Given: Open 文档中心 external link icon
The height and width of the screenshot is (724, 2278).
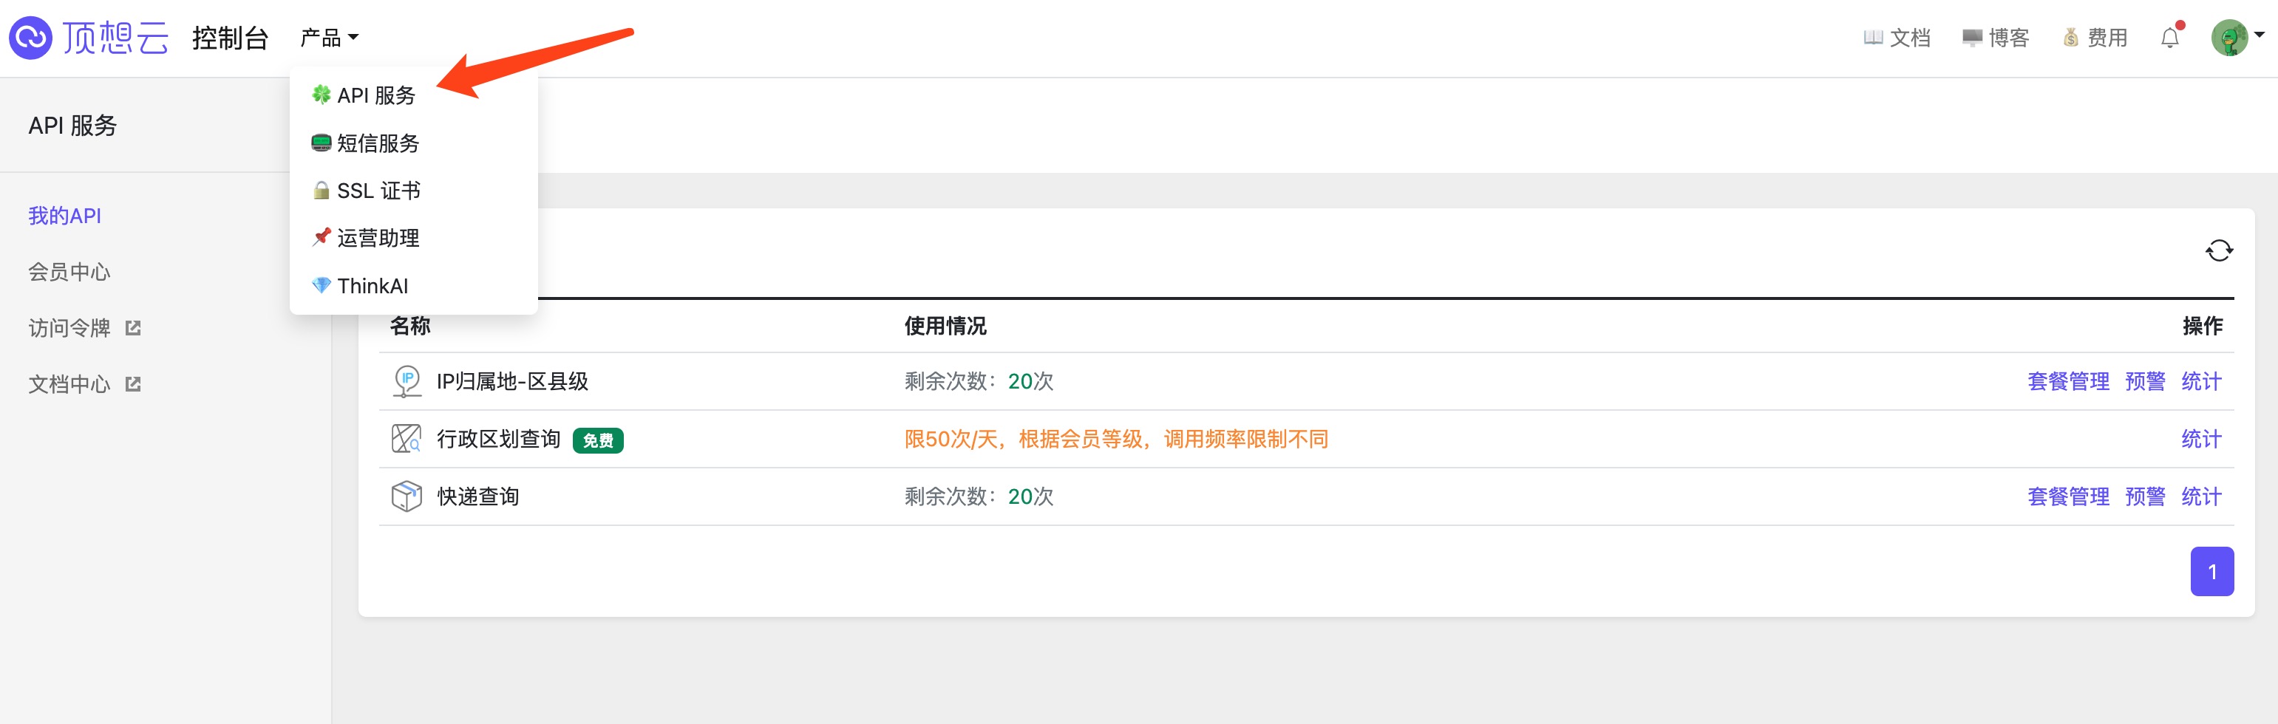Looking at the screenshot, I should tap(134, 385).
